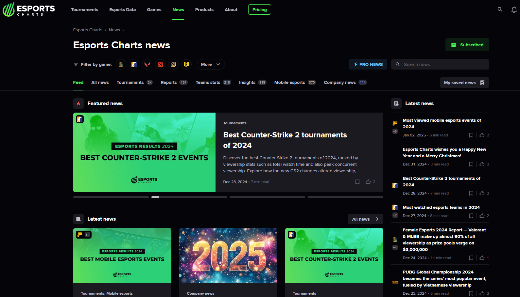Filter news by Counter-Strike icon
Image resolution: width=520 pixels, height=297 pixels.
[x=134, y=64]
